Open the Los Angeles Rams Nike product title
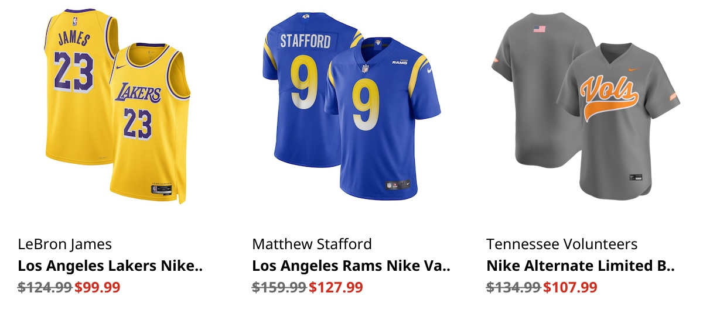The height and width of the screenshot is (310, 703). (351, 266)
